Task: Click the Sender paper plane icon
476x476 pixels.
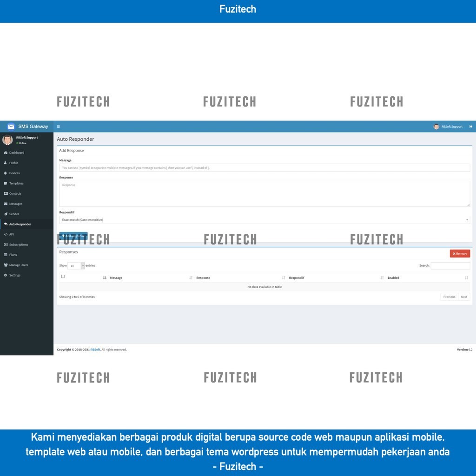Action: coord(6,214)
